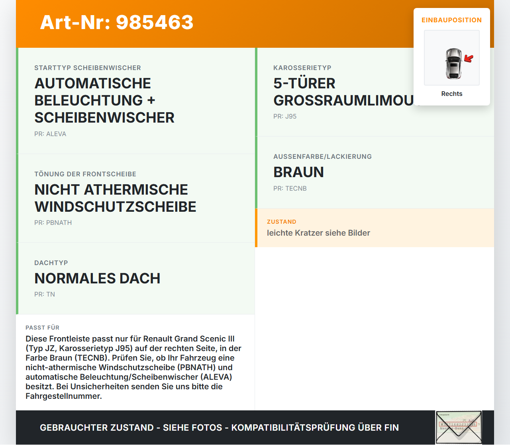
Task: Click the PR: TN code
Action: click(x=45, y=294)
